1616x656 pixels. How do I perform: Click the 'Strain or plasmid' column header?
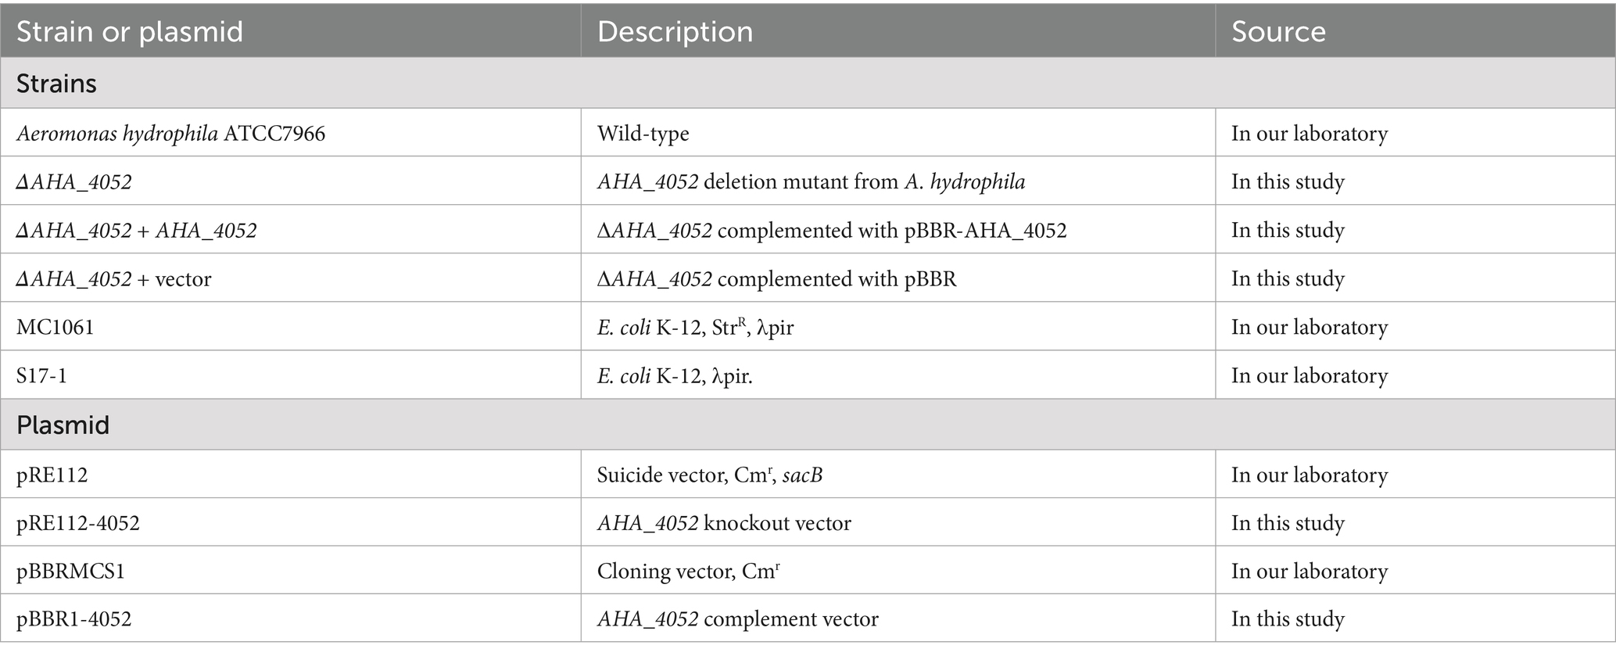tap(130, 32)
